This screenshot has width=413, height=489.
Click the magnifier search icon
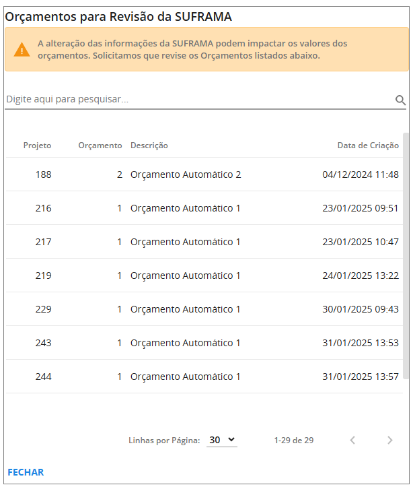click(400, 100)
